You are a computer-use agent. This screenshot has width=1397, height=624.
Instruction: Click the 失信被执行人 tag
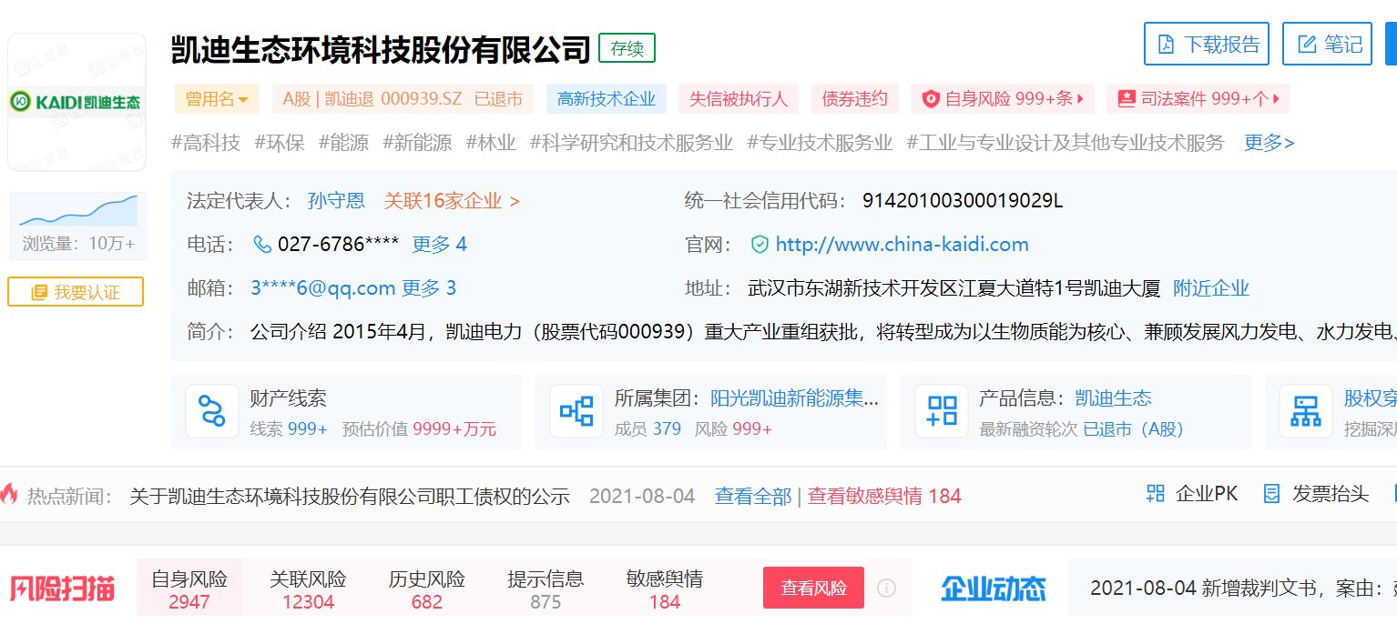pos(739,99)
